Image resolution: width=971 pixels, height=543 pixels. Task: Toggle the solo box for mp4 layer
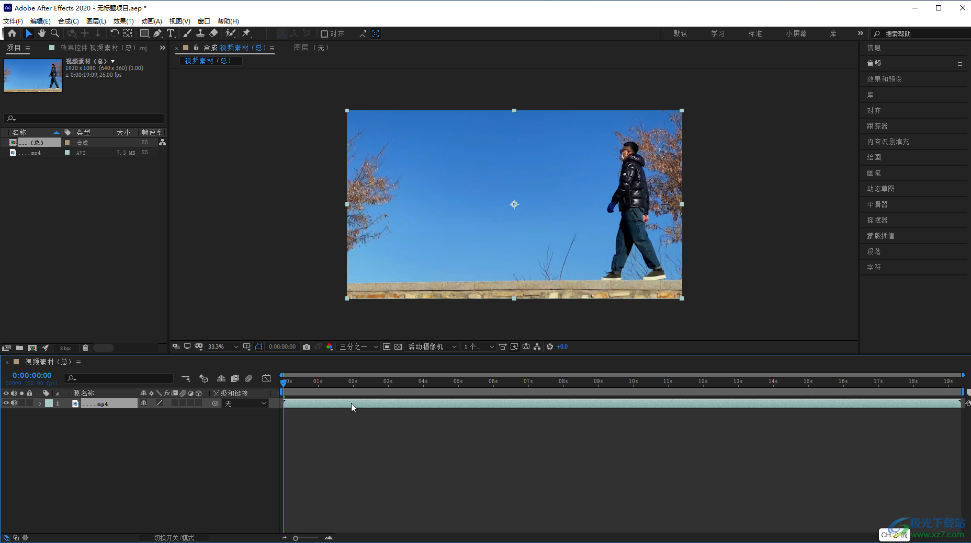click(x=22, y=403)
